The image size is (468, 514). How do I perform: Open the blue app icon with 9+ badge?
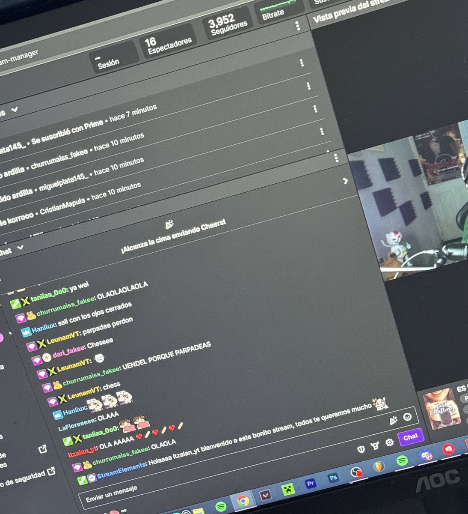(x=425, y=455)
